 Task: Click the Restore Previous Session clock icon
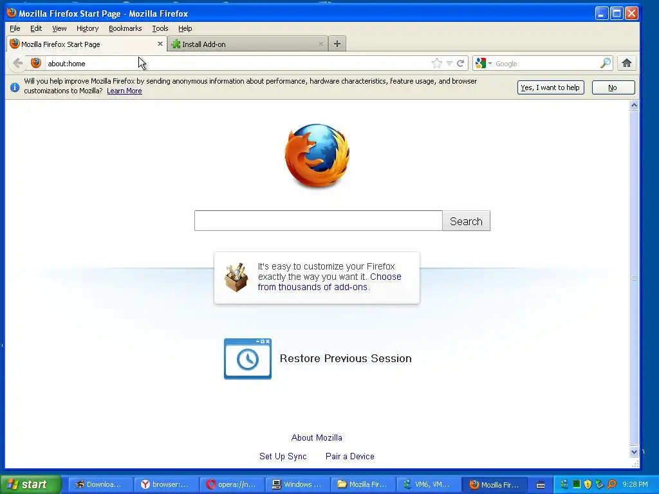248,359
